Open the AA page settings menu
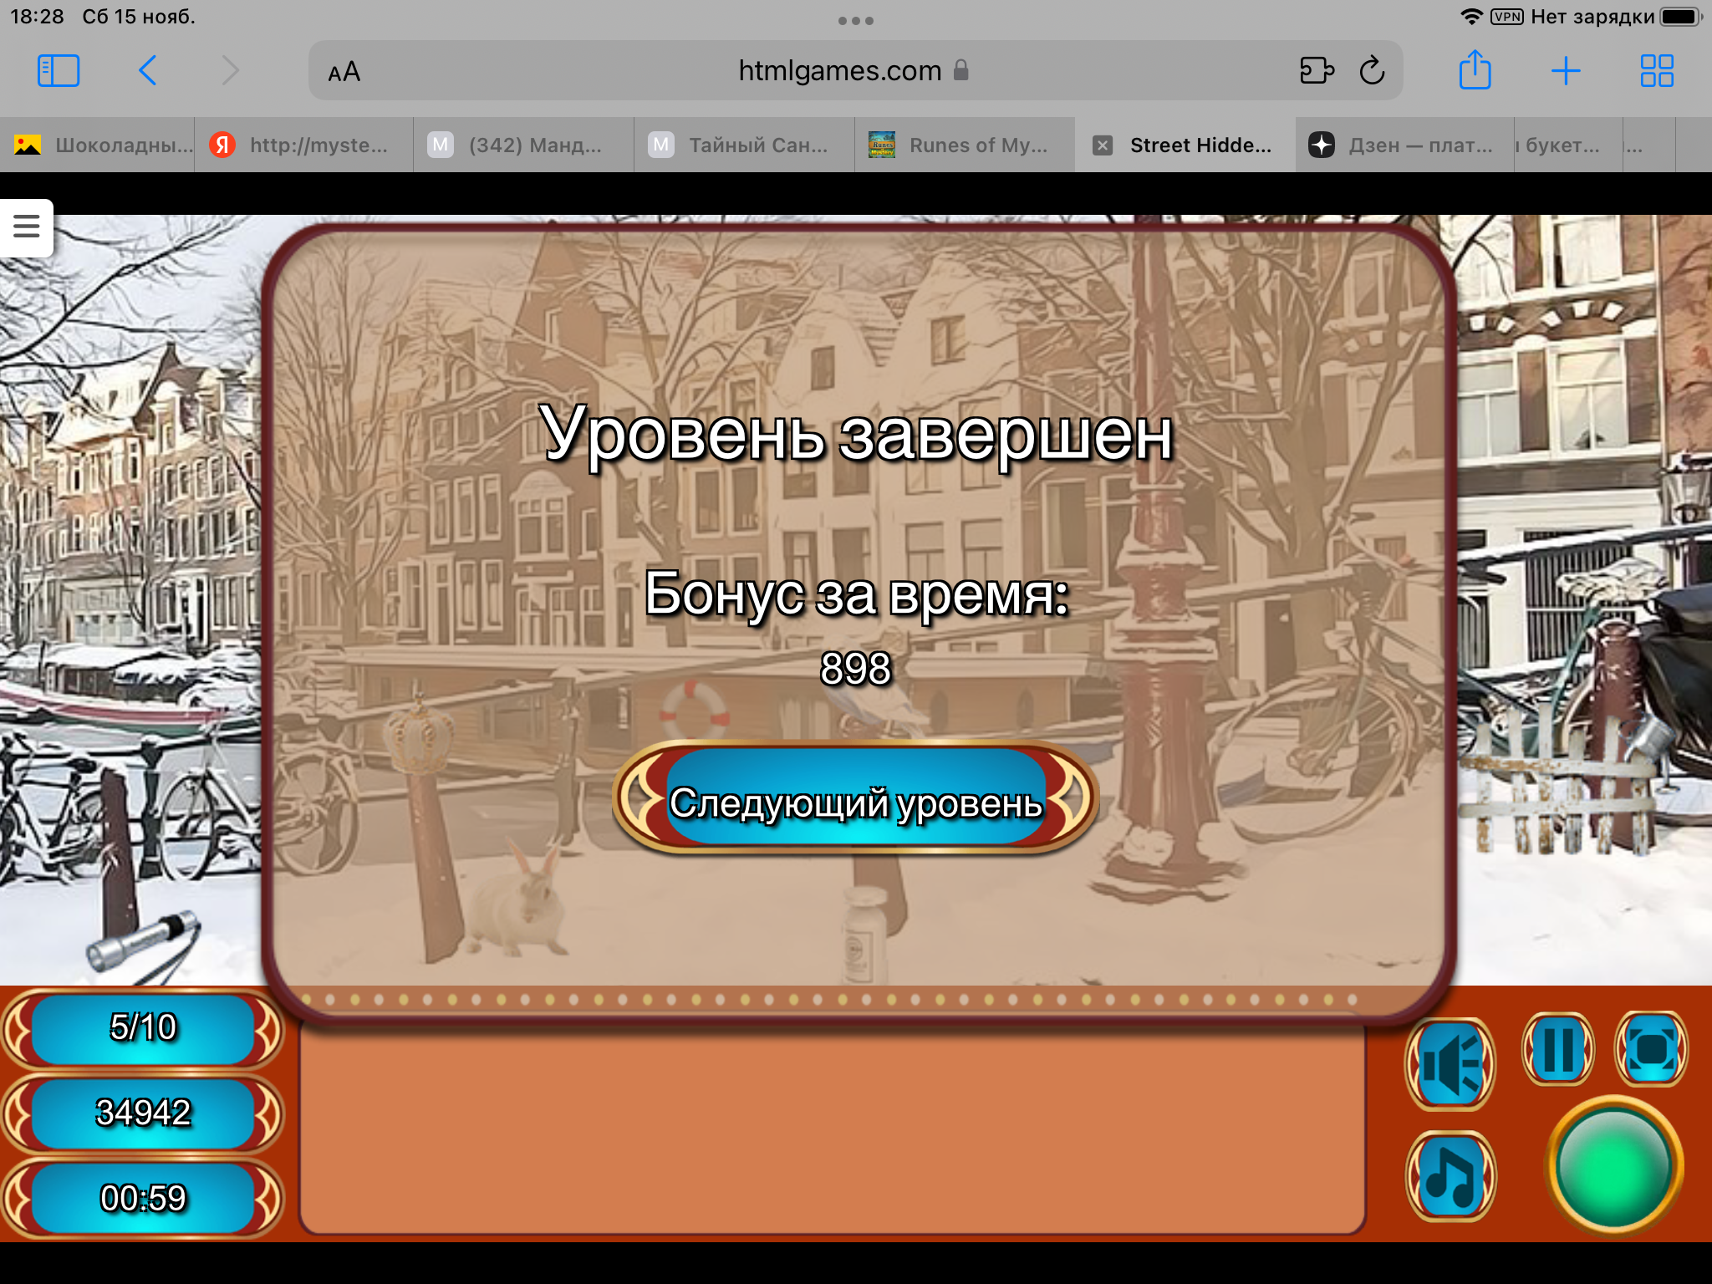 (x=344, y=72)
